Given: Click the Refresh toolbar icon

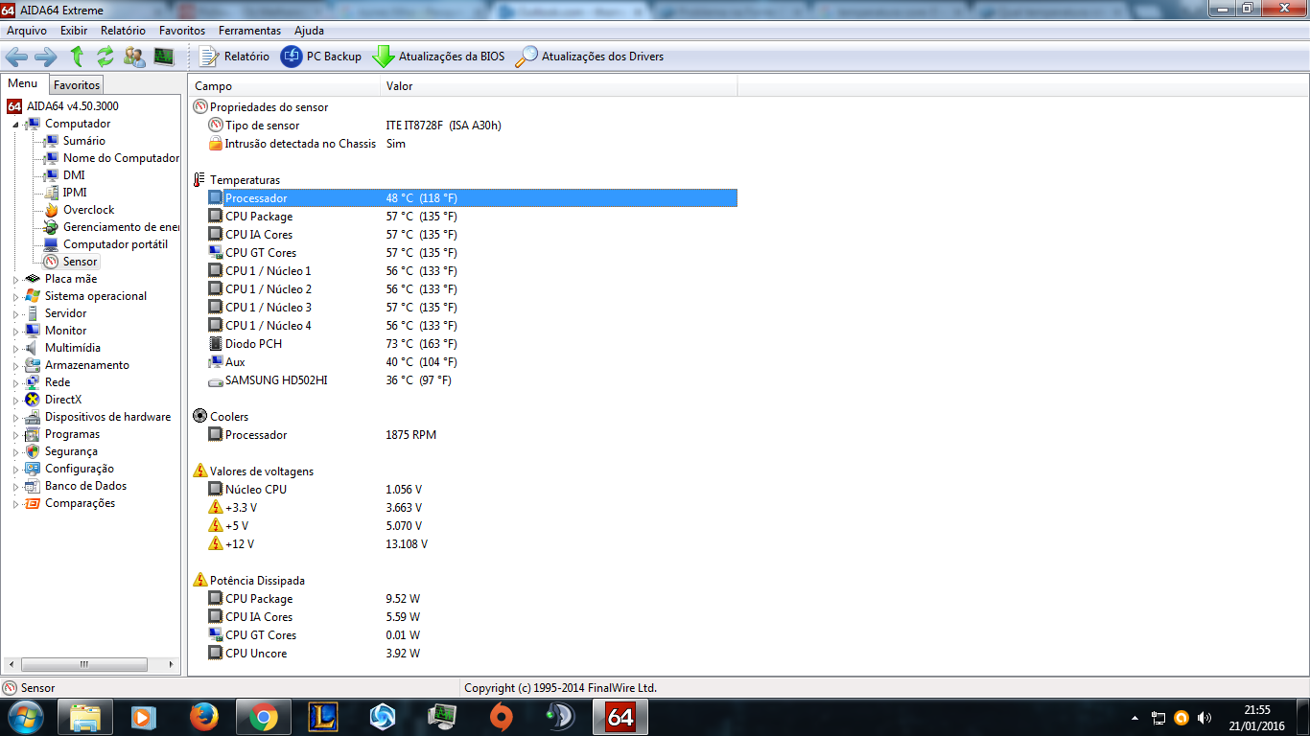Looking at the screenshot, I should point(105,57).
